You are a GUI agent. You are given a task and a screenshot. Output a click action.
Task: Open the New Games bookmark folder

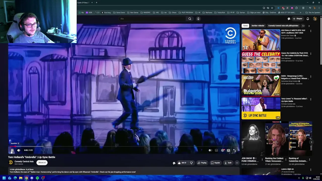coord(133,13)
